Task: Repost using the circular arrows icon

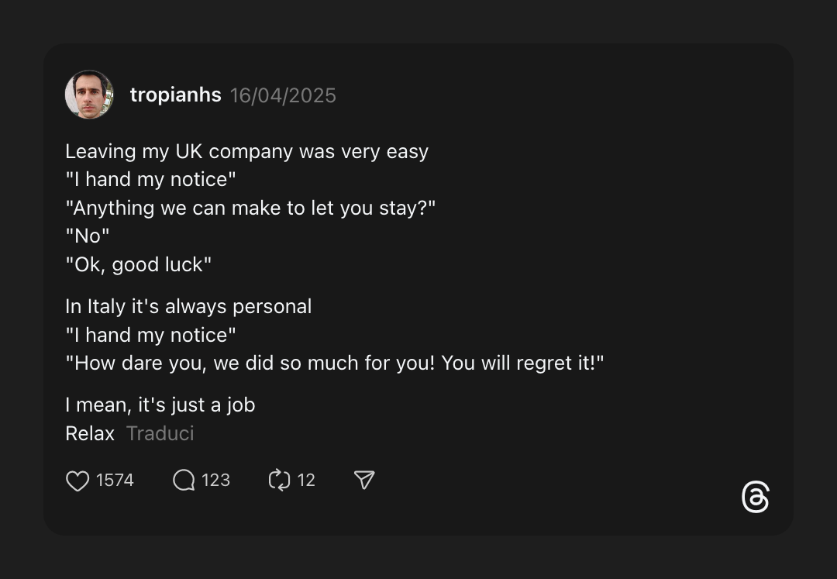Action: [x=279, y=481]
